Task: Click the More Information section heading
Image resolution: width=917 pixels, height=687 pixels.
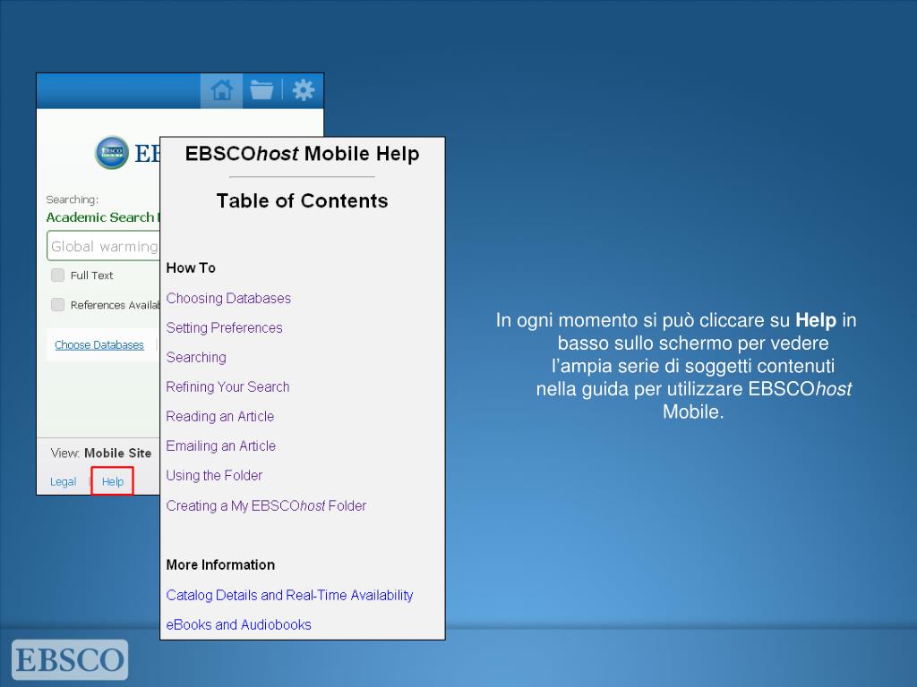Action: pyautogui.click(x=220, y=565)
